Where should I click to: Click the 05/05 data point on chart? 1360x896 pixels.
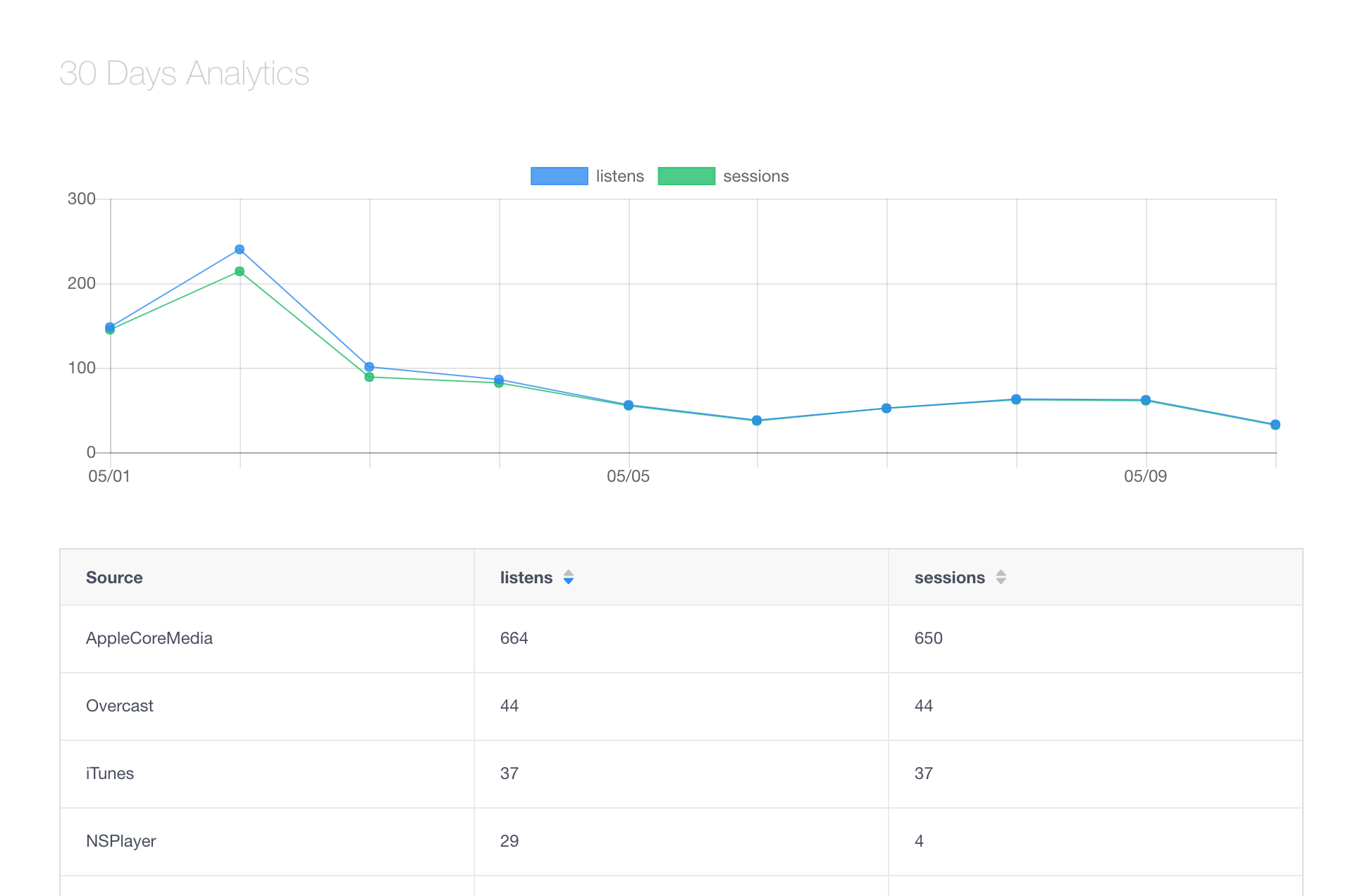[629, 405]
